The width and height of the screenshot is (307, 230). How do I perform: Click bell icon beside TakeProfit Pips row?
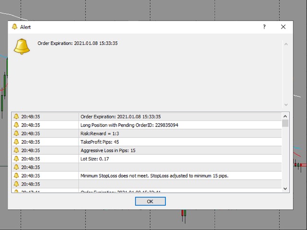16,142
